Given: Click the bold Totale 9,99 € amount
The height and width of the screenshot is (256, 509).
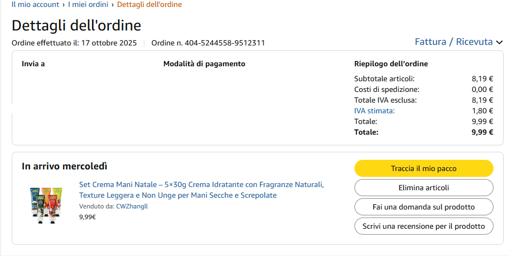Looking at the screenshot, I should (x=482, y=132).
